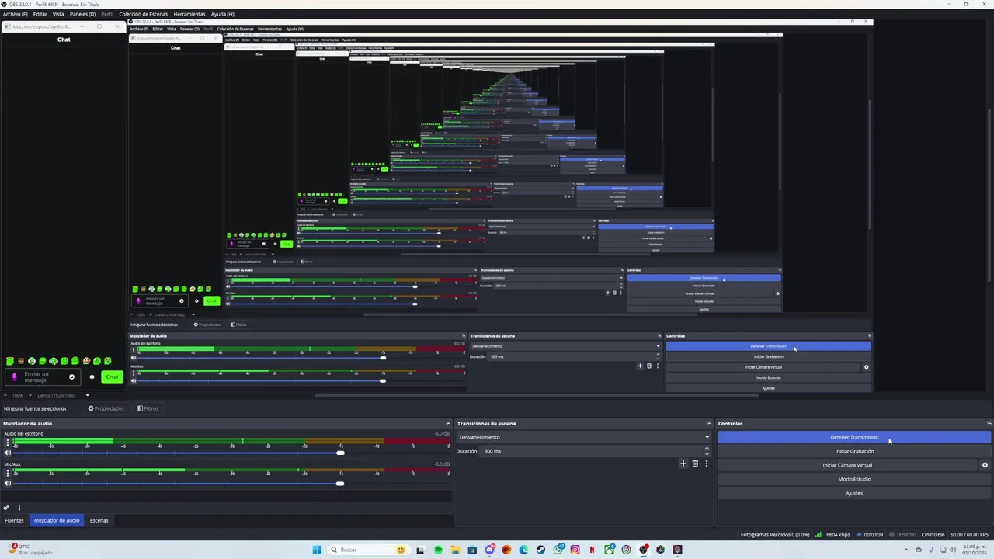Mute Audio del escritorio speaker icon

(8, 453)
